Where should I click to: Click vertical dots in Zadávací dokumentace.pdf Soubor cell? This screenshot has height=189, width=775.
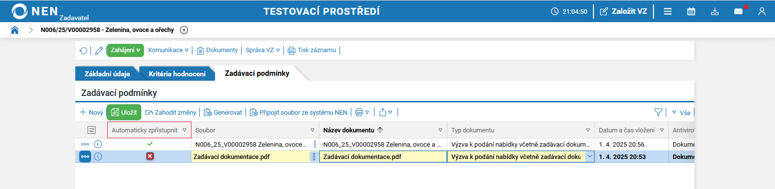pos(314,157)
